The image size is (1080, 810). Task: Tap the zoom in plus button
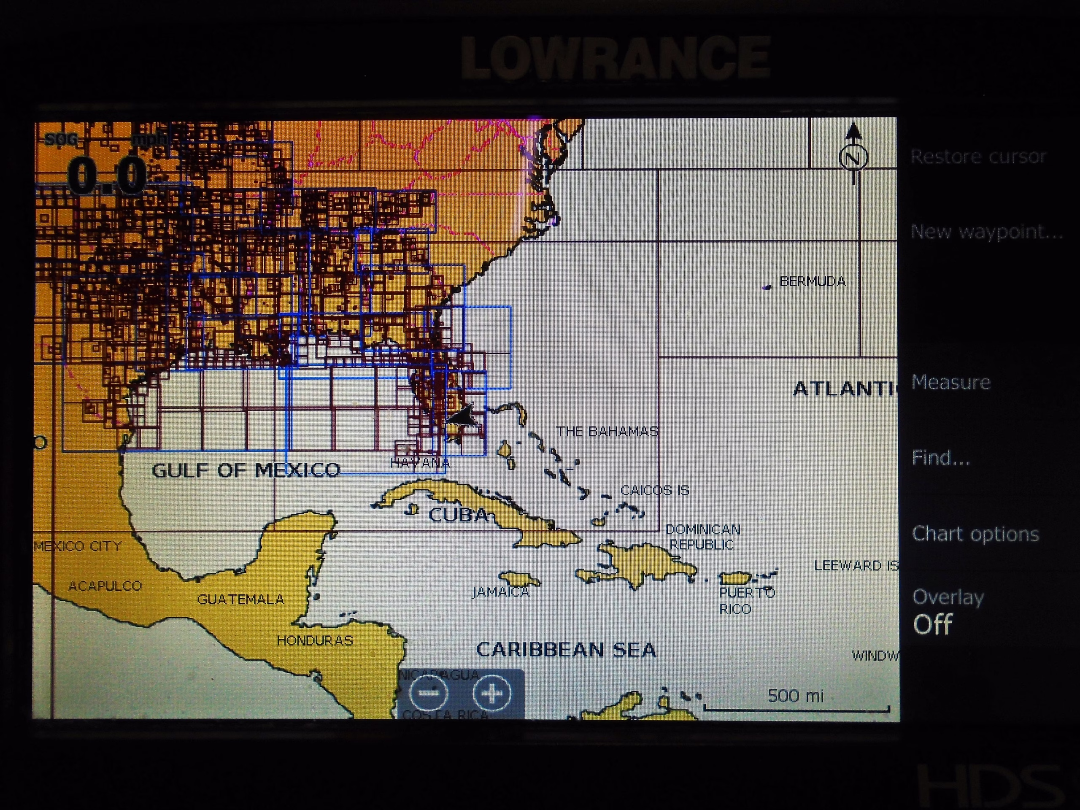tap(492, 693)
